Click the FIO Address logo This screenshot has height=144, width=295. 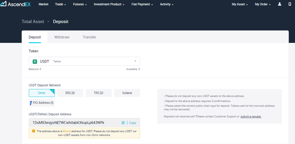coord(31,103)
